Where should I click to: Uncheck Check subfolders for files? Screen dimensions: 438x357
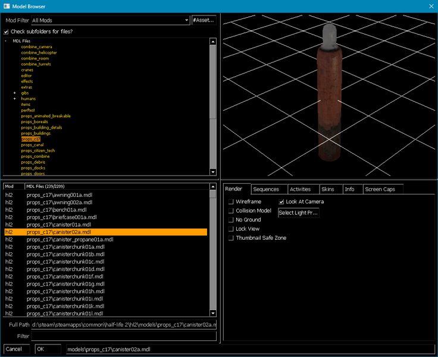pyautogui.click(x=7, y=32)
